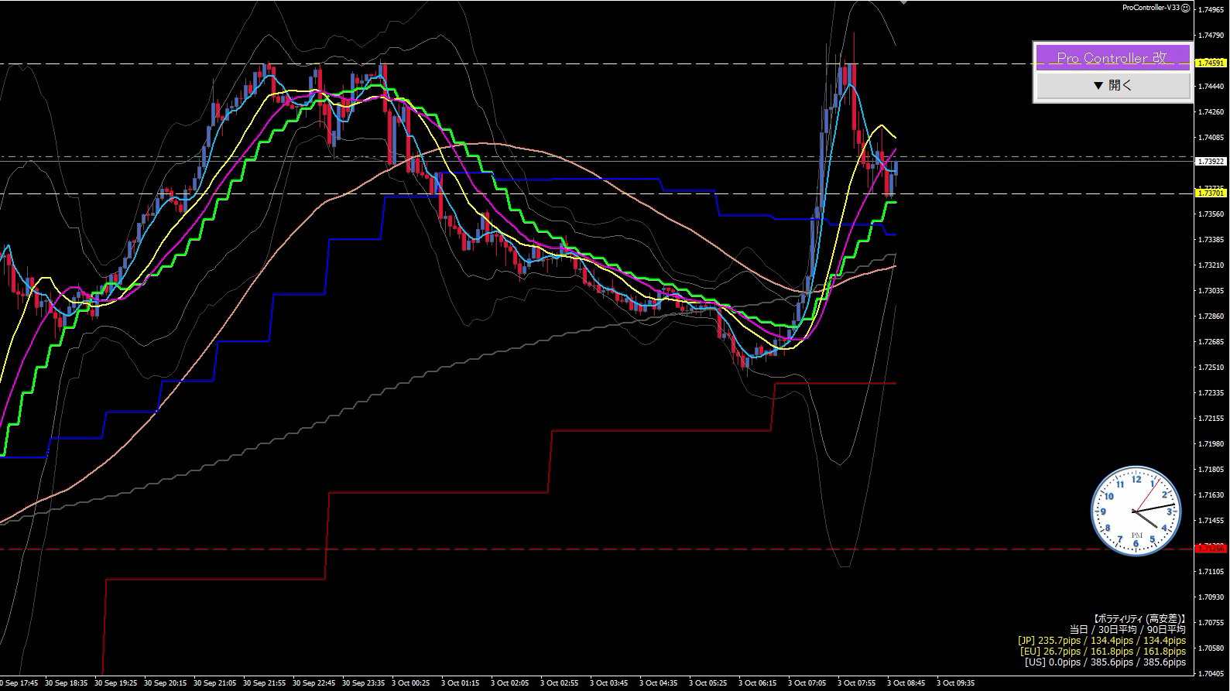Screen dimensions: 1230x691
Task: Click the 1.74790 price scale value
Action: pyautogui.click(x=1211, y=36)
